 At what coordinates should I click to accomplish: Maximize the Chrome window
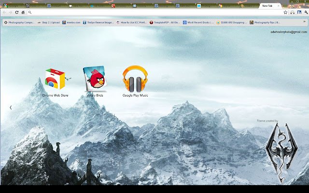pyautogui.click(x=297, y=1)
